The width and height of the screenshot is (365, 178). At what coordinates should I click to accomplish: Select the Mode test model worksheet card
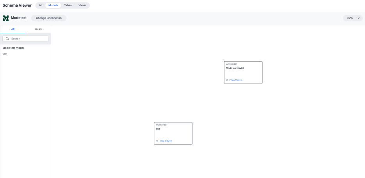point(243,73)
